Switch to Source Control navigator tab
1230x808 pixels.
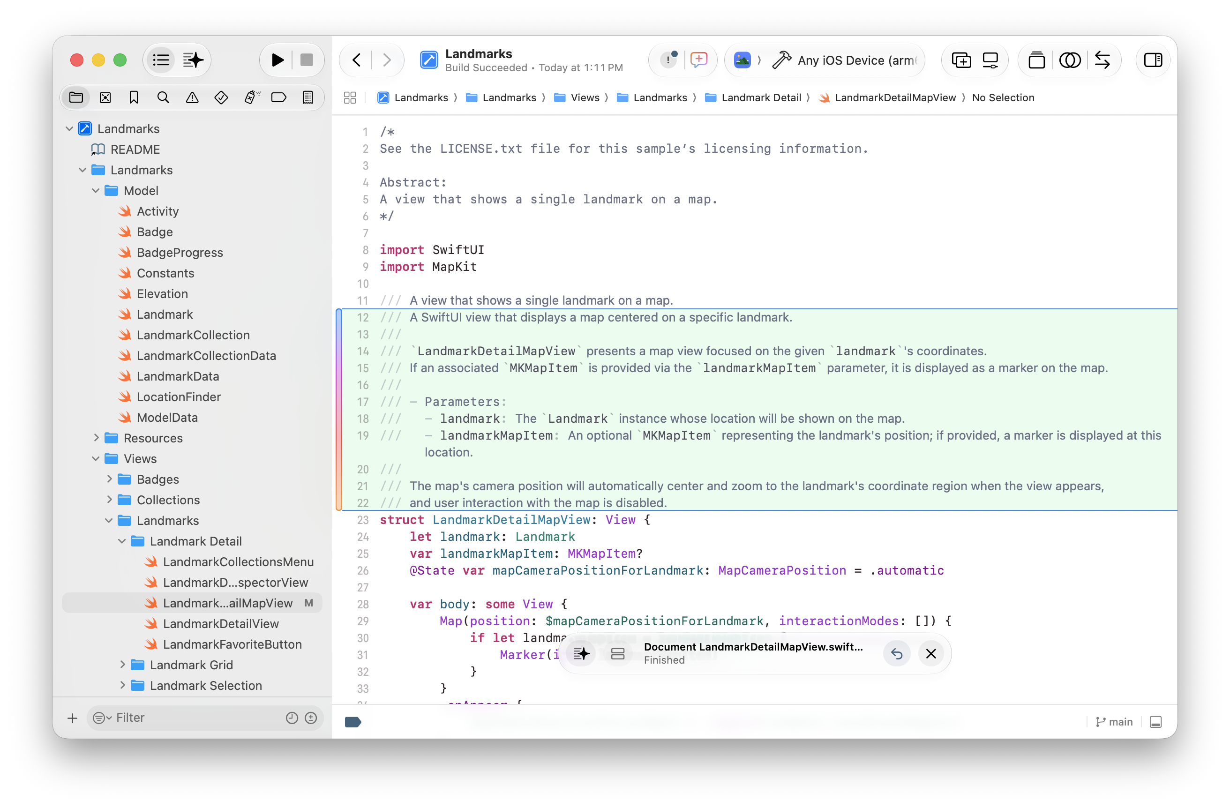point(105,97)
